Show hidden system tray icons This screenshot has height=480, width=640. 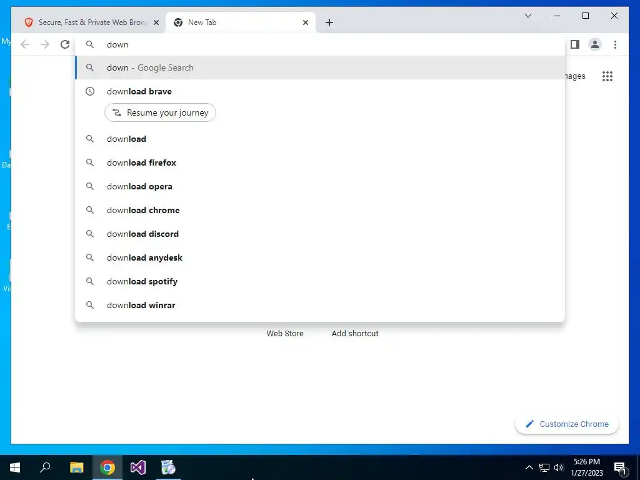[529, 467]
